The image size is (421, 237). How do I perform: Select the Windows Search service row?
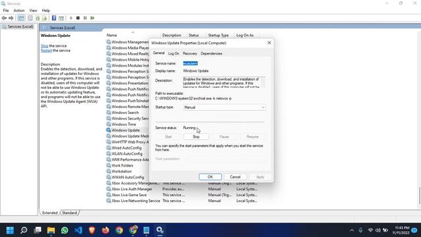[x=125, y=113]
